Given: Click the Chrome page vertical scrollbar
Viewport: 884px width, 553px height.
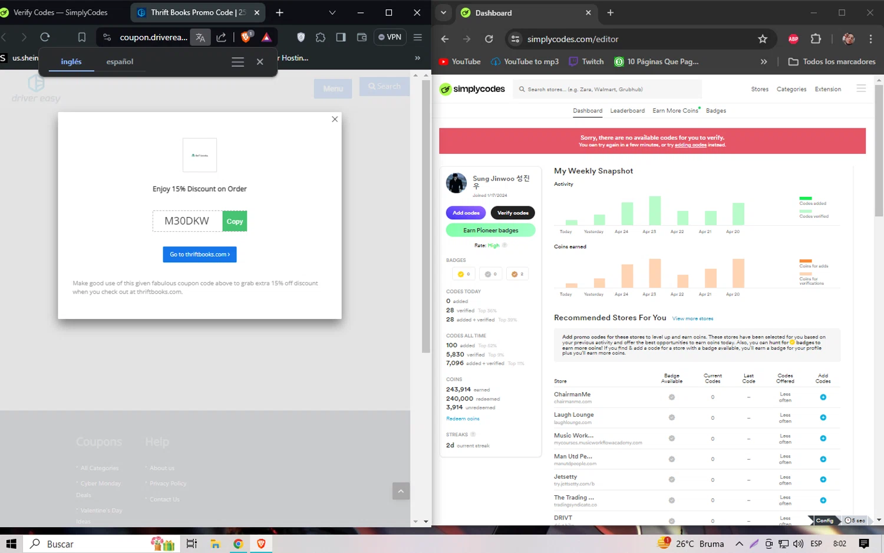Looking at the screenshot, I should 879,150.
